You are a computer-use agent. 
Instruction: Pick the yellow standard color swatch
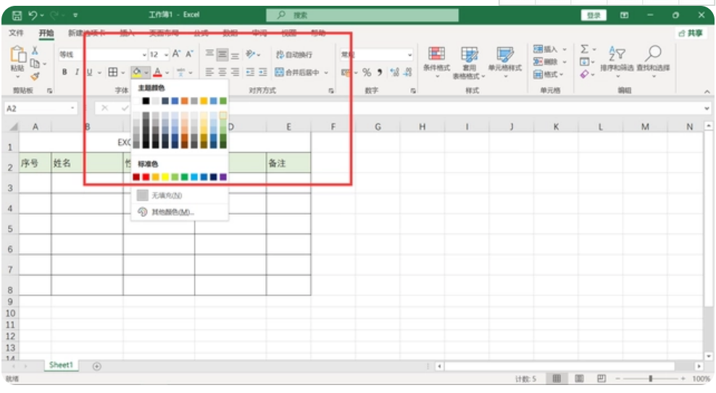point(165,177)
